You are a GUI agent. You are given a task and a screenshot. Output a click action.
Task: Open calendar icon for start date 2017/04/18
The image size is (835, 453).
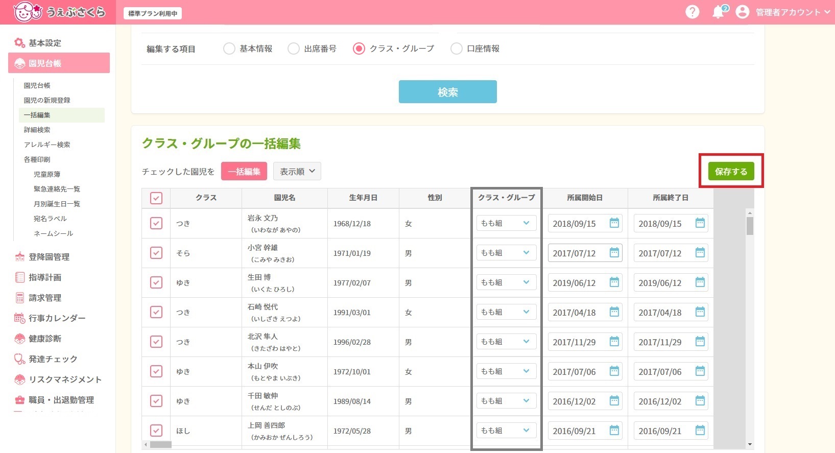[614, 312]
